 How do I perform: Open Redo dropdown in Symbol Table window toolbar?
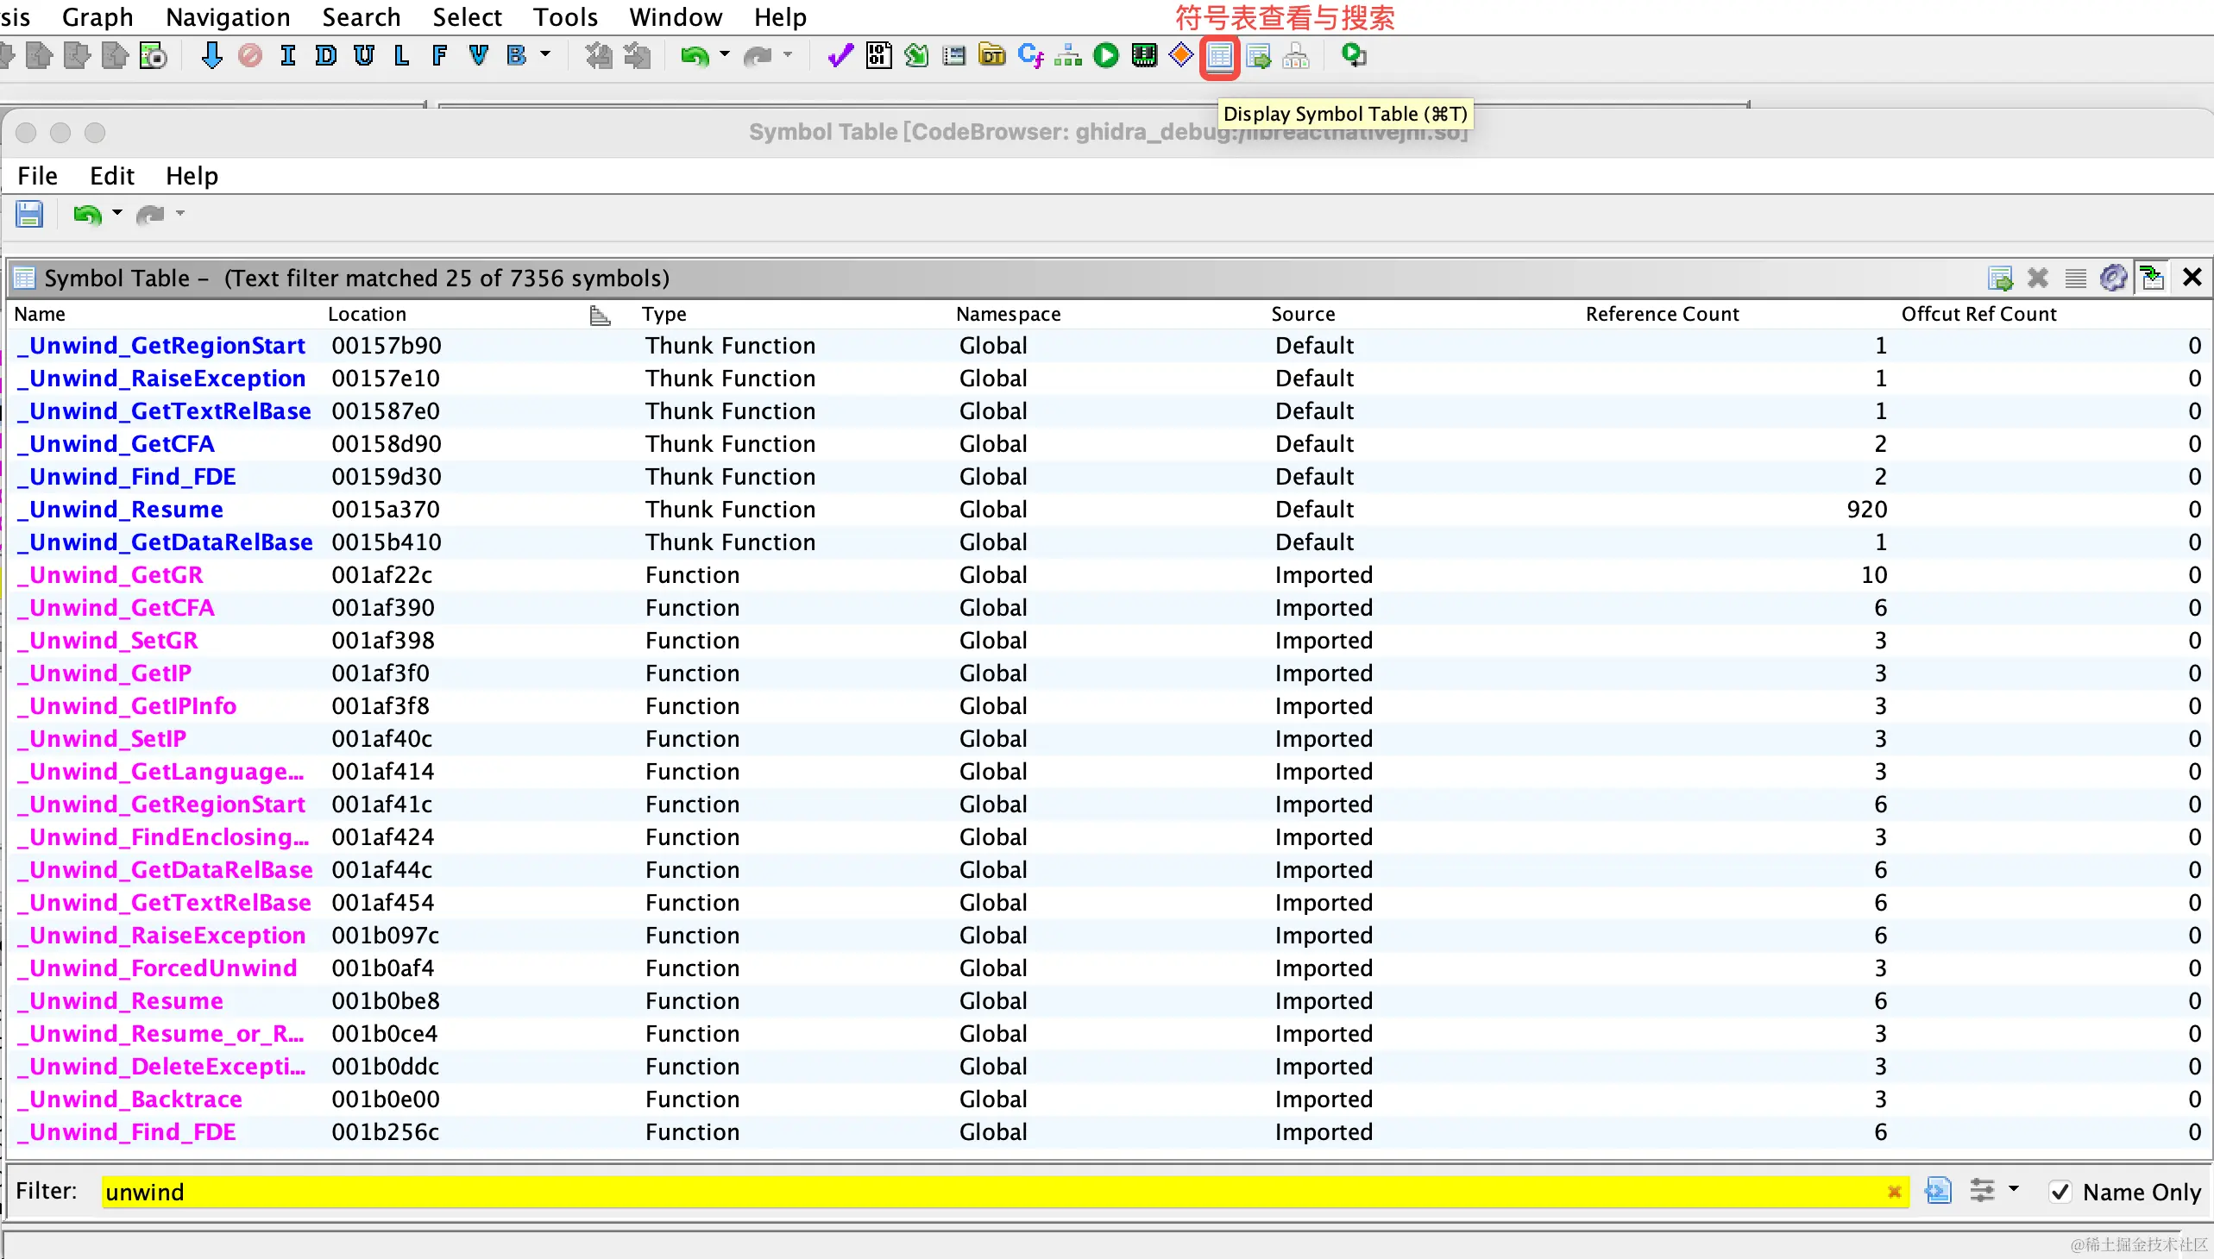180,213
